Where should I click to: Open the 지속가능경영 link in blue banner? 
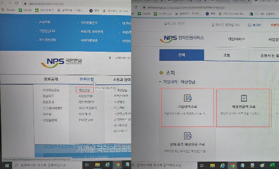coord(48,40)
